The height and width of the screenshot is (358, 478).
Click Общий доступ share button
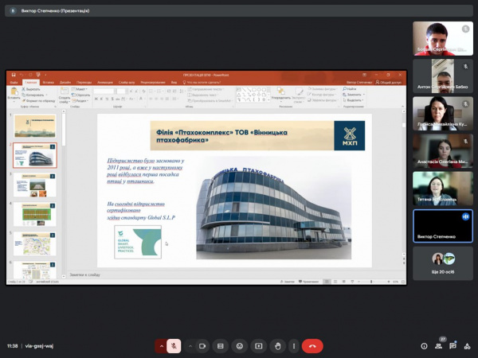click(x=389, y=82)
